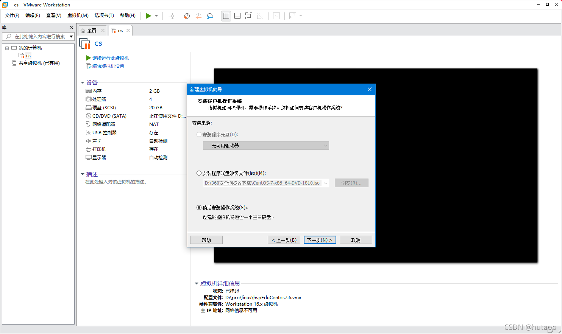Open stretch display dropdown arrow
The image size is (562, 334).
(301, 16)
